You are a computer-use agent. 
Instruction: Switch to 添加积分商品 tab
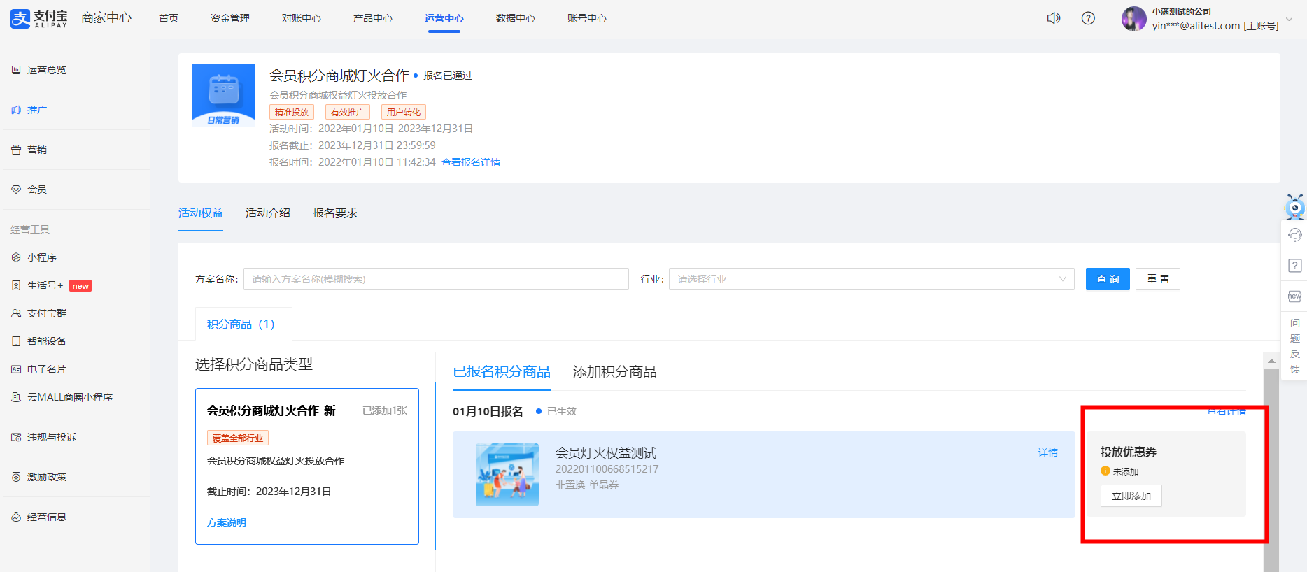[615, 372]
